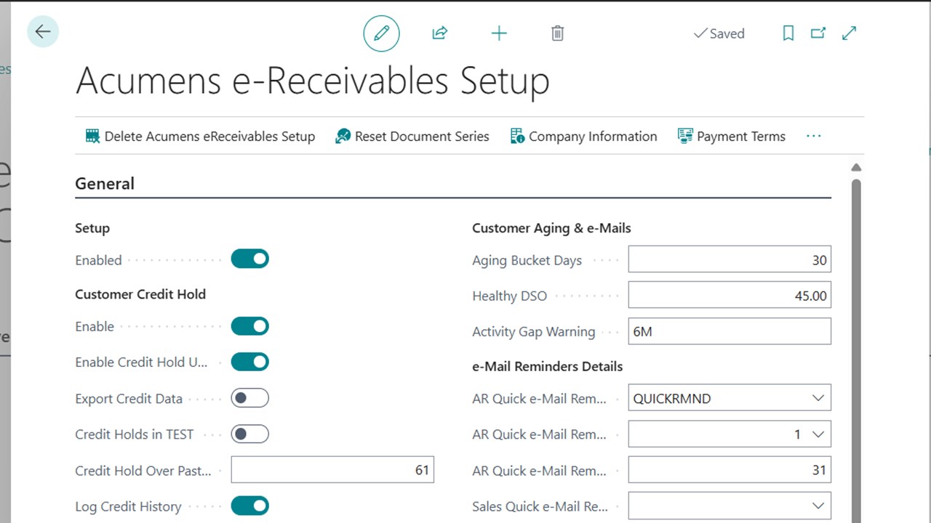
Task: Turn on Credit Holds in TEST
Action: [249, 434]
